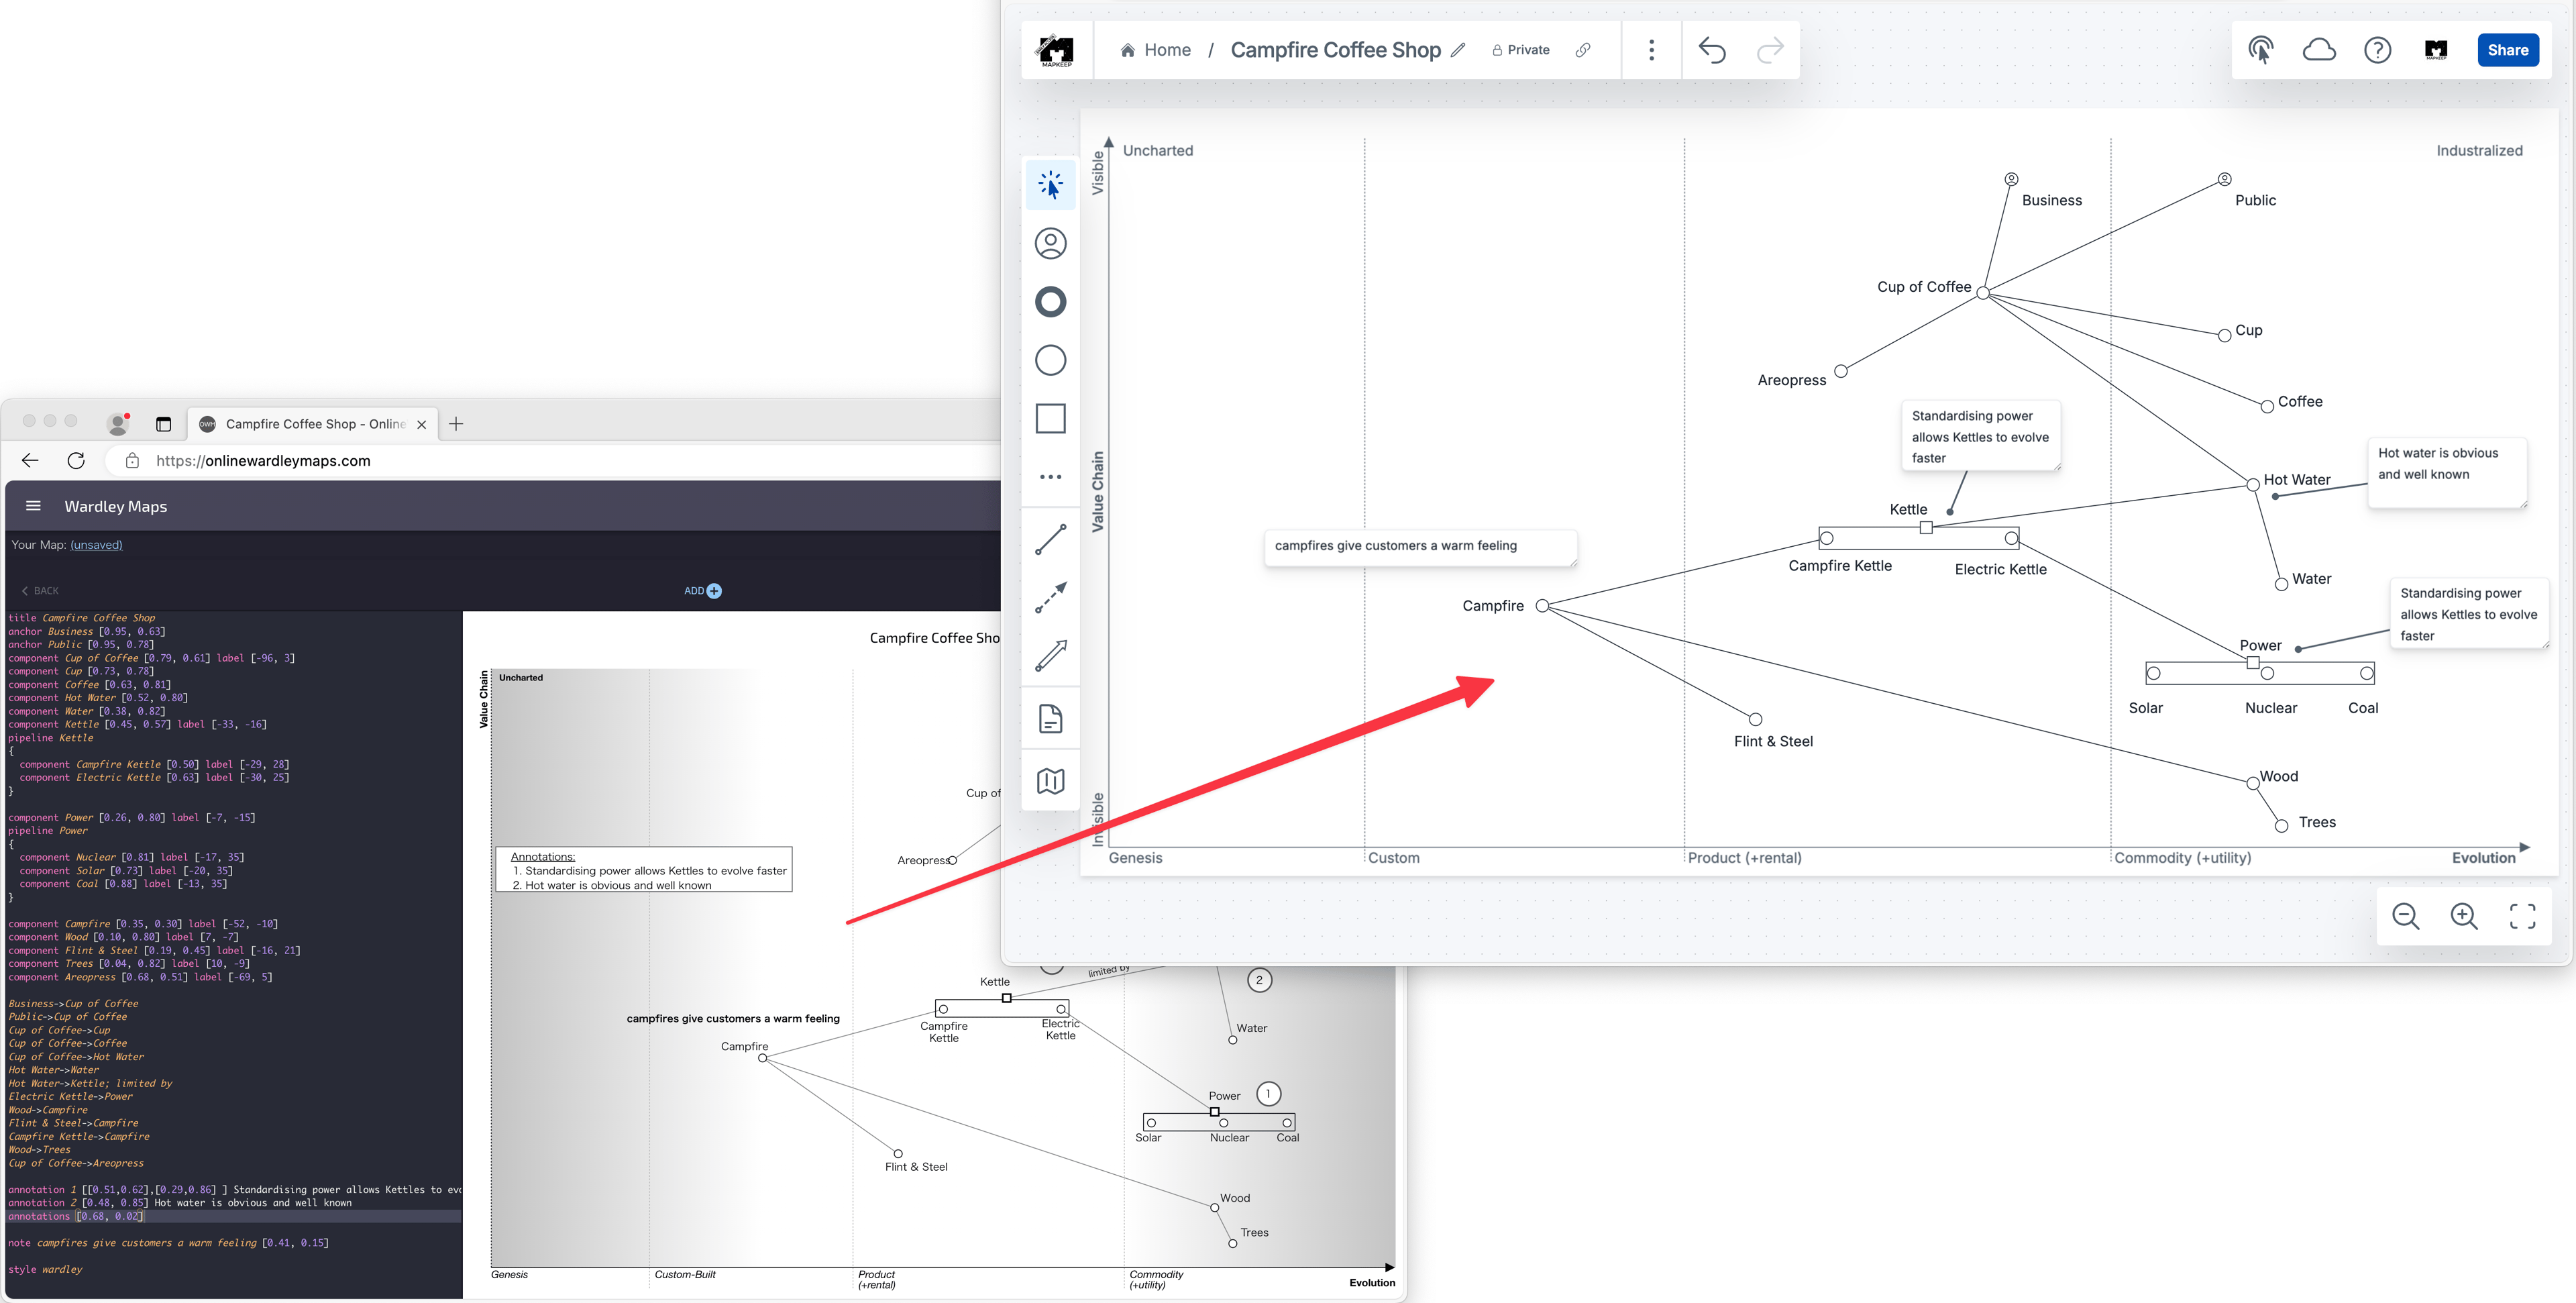This screenshot has width=2576, height=1303.
Task: Select the Business anchor node
Action: [x=2011, y=179]
